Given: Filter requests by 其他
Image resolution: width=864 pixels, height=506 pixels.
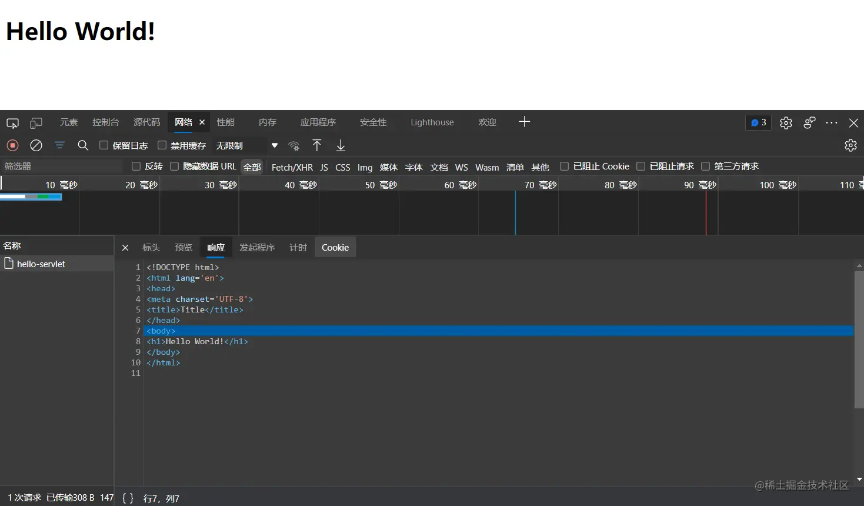Looking at the screenshot, I should point(541,167).
